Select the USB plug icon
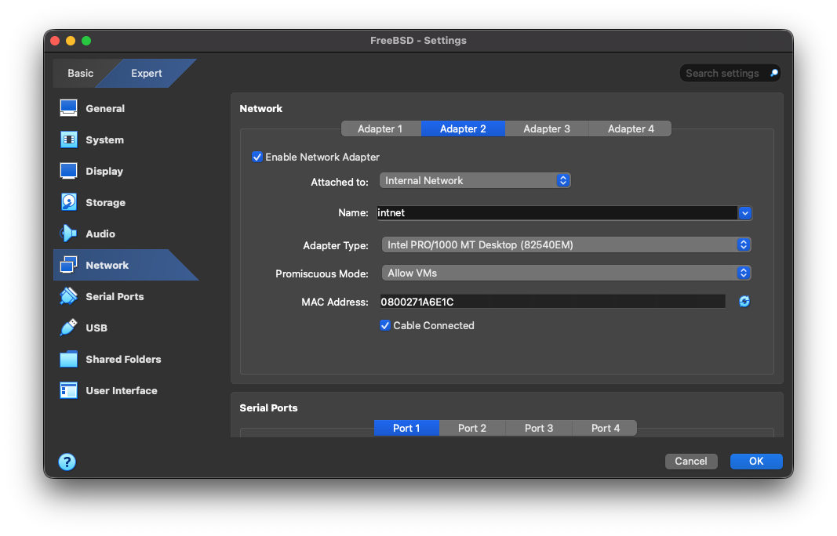 pyautogui.click(x=68, y=328)
